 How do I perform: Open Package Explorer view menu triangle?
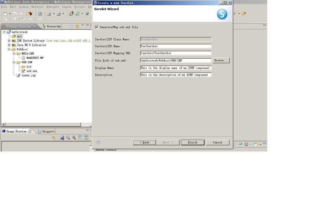pos(83,25)
